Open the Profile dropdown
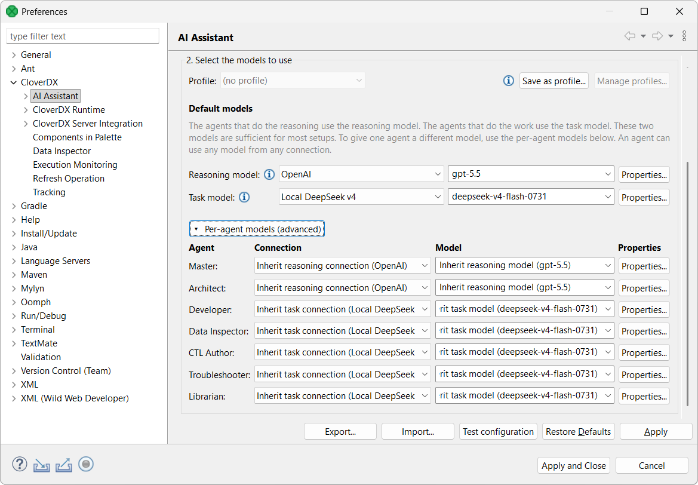This screenshot has height=485, width=698. pyautogui.click(x=293, y=81)
